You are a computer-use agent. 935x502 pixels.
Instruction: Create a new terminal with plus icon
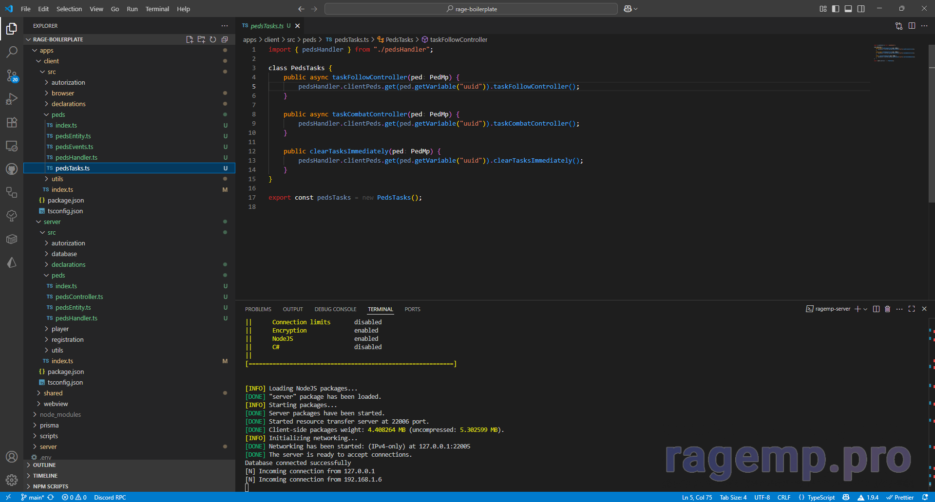(858, 309)
